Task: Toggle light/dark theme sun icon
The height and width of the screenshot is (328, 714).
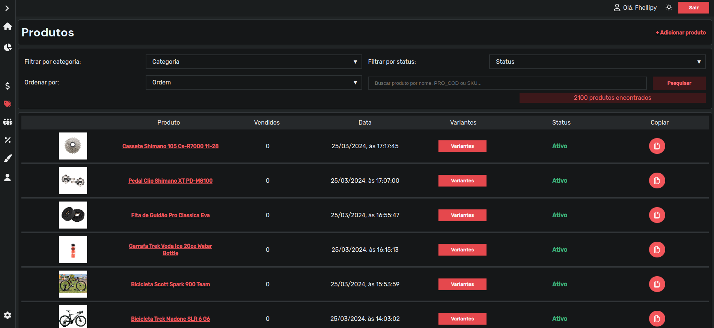Action: (669, 8)
